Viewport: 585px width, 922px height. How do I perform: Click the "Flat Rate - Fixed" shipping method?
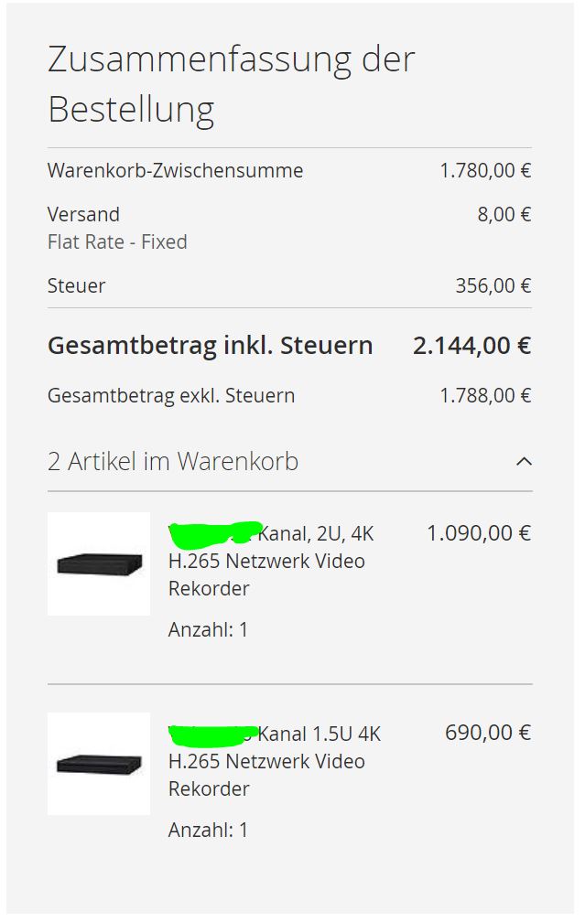[x=117, y=242]
